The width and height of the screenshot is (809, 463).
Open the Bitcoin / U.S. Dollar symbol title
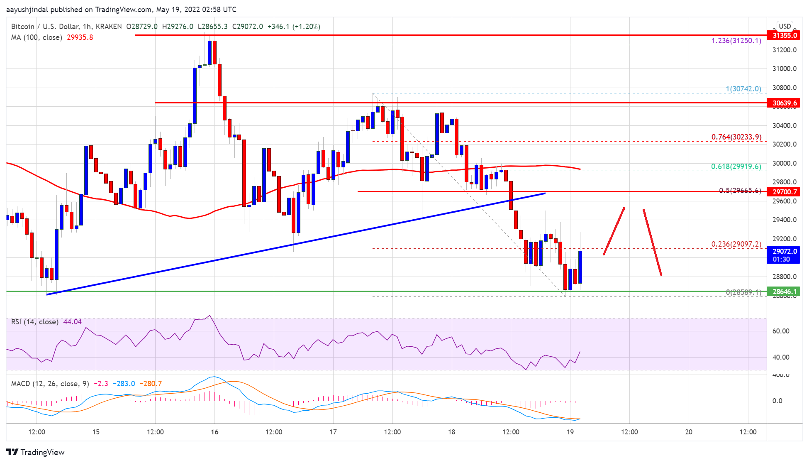pos(45,27)
